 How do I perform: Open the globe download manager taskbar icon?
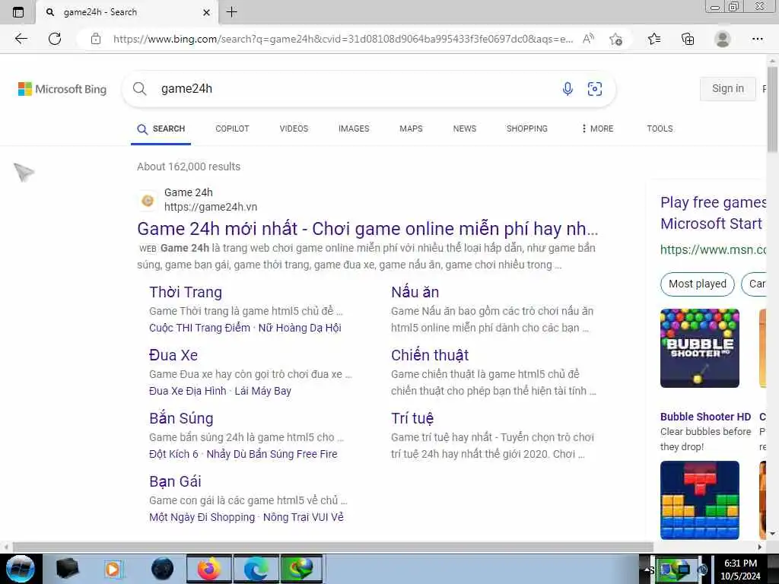(x=301, y=569)
